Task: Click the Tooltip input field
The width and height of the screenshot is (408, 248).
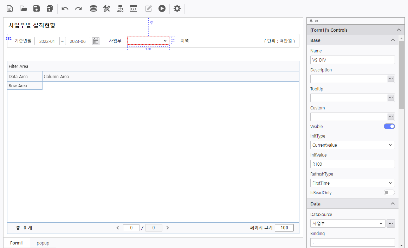Action: coord(349,98)
